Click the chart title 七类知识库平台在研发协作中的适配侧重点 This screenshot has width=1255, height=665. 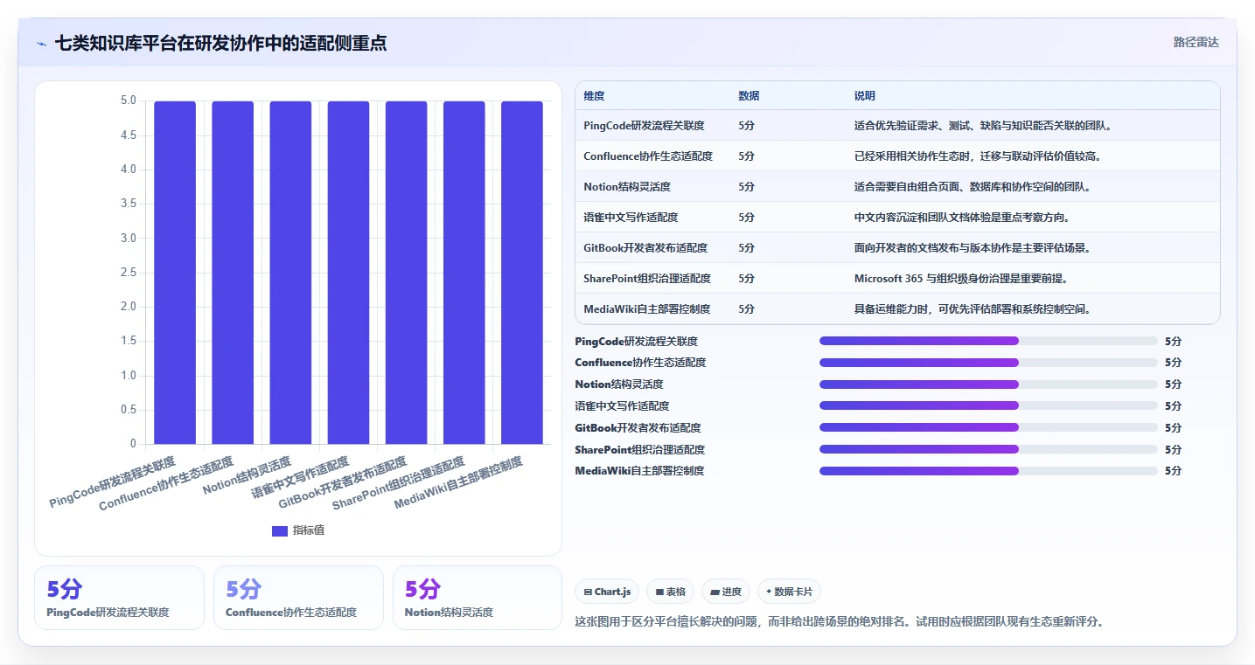pyautogui.click(x=220, y=43)
